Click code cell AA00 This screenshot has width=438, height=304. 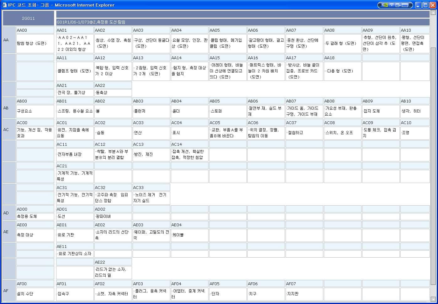click(x=35, y=30)
